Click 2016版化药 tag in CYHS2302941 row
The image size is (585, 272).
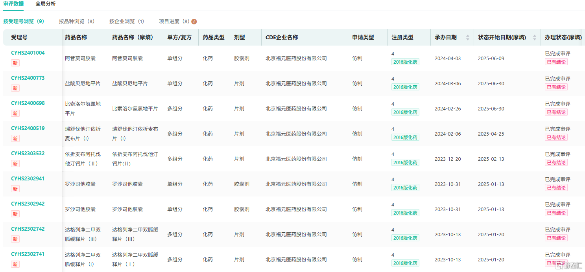click(x=405, y=187)
